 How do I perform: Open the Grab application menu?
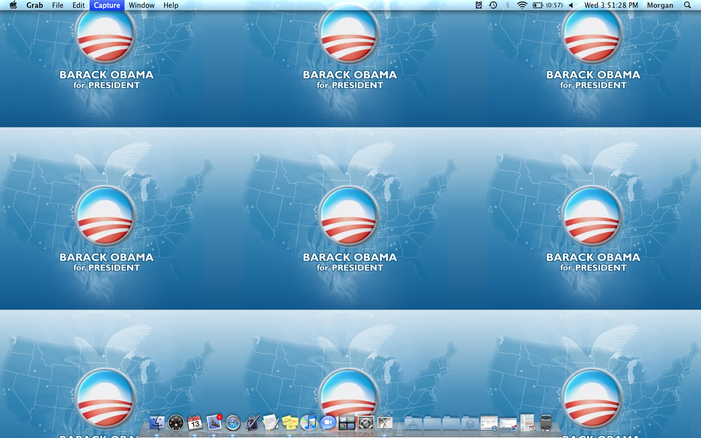coord(35,5)
